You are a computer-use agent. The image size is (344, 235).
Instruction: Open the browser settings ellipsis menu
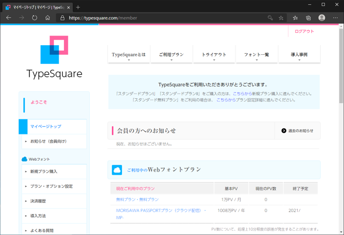(x=335, y=18)
